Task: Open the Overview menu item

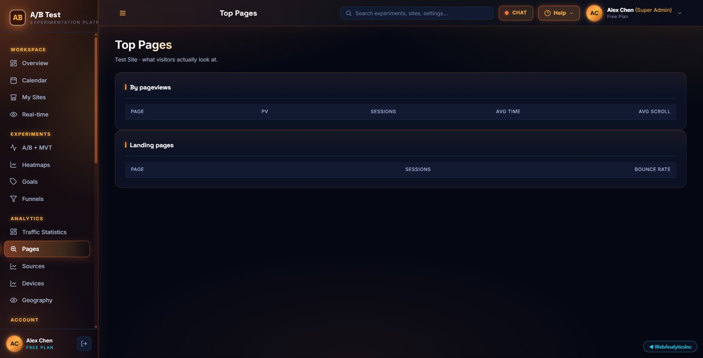Action: (47, 63)
